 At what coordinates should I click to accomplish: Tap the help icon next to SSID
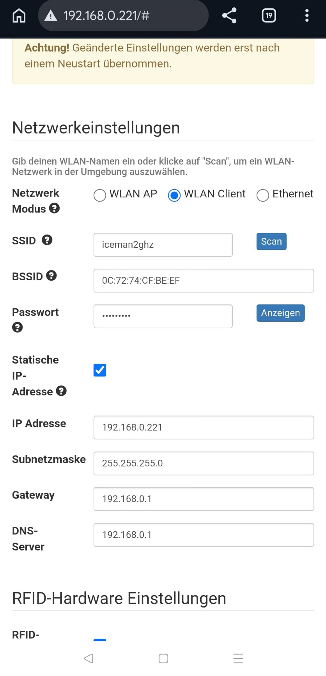pyautogui.click(x=47, y=240)
